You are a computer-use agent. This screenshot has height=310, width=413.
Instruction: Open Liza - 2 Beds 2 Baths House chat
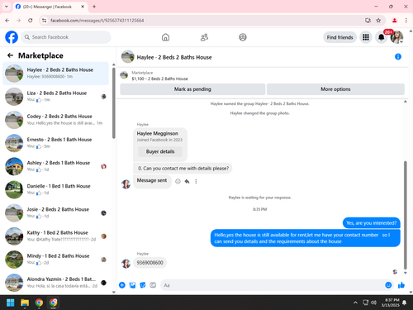point(55,97)
